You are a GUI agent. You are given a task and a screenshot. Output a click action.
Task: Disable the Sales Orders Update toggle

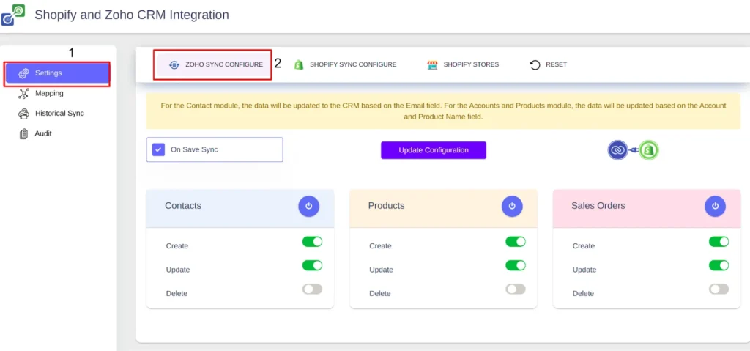719,265
